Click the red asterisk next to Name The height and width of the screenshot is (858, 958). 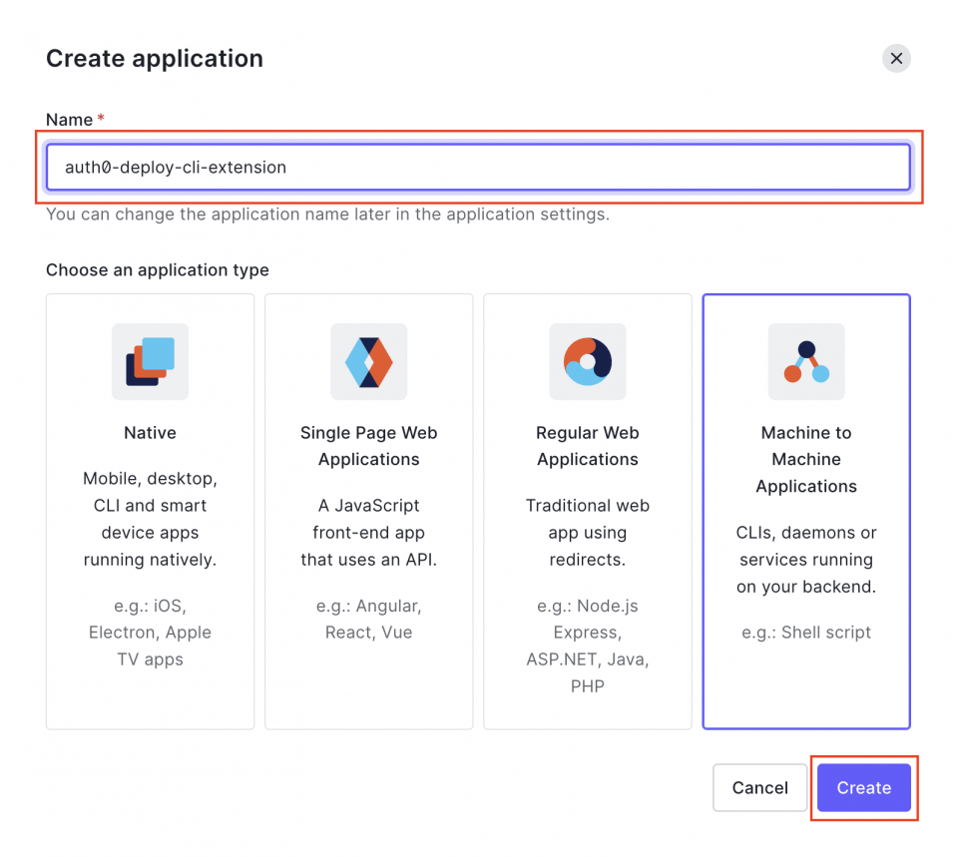101,118
